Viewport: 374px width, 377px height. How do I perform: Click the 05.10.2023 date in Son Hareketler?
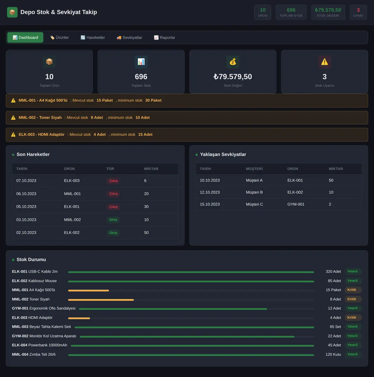point(26,207)
